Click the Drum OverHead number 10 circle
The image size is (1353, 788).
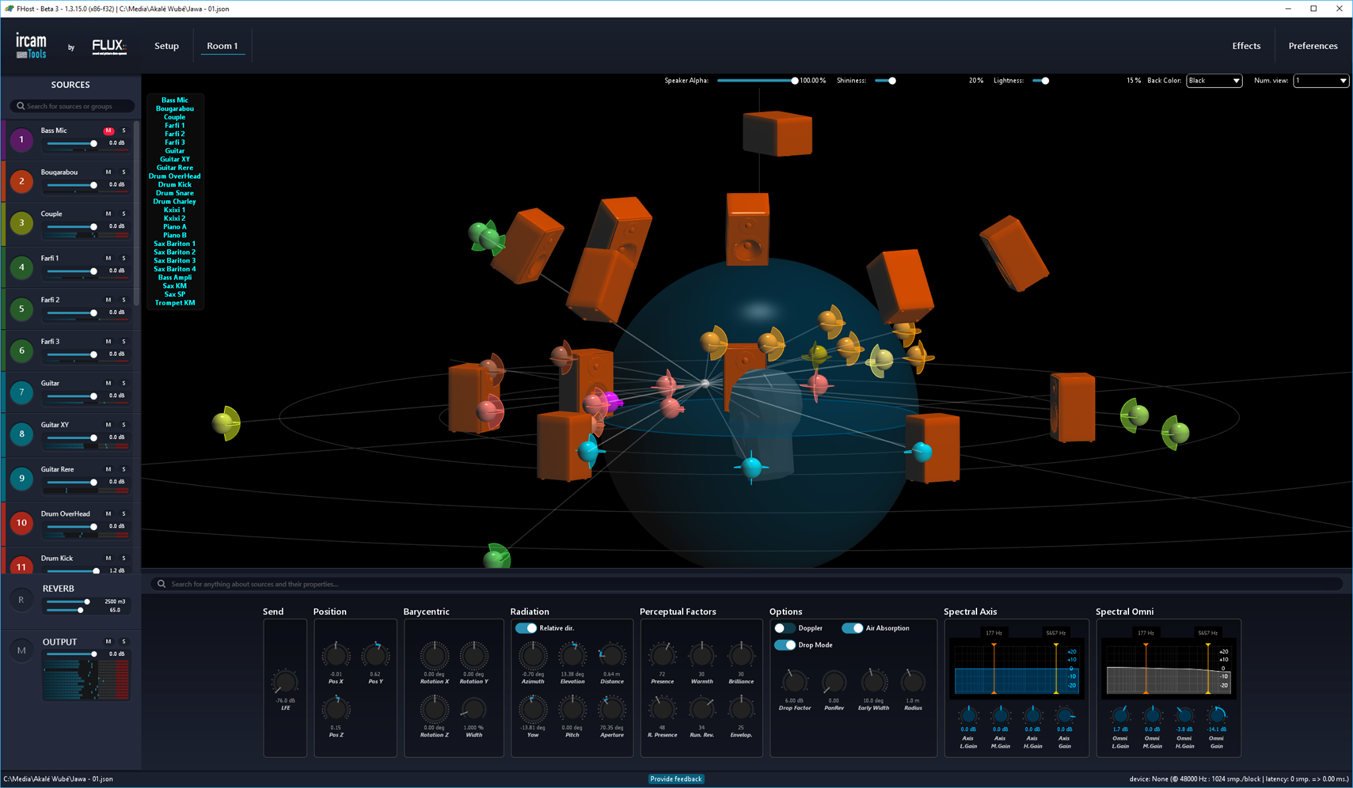point(21,523)
